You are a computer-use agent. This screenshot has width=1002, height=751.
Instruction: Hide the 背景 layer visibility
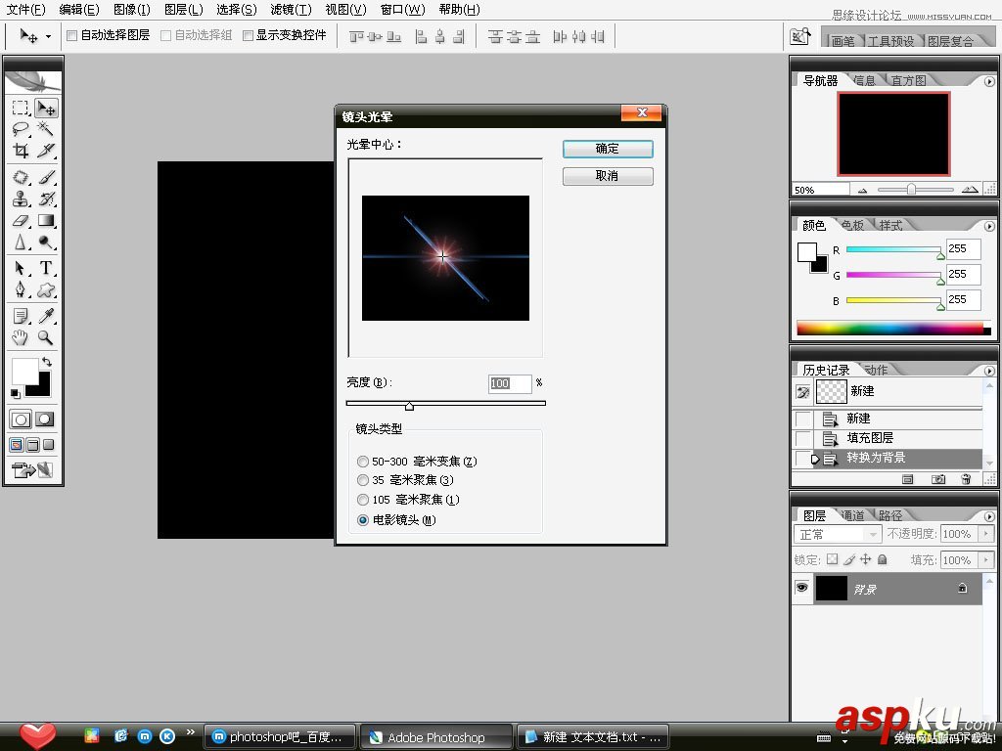click(x=801, y=588)
